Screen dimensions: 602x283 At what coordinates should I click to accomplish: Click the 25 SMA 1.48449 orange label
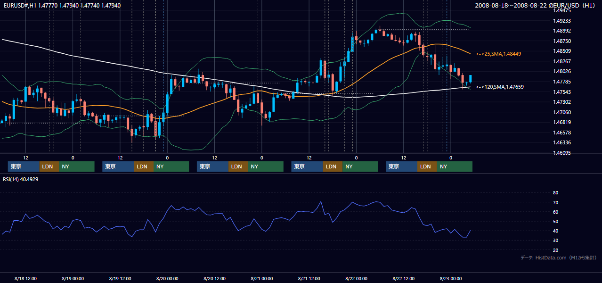click(498, 54)
